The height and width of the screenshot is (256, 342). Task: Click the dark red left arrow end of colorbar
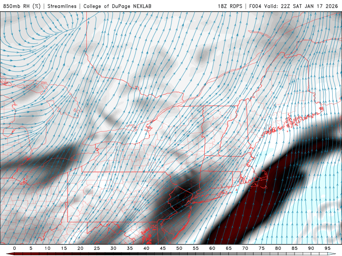(10, 254)
